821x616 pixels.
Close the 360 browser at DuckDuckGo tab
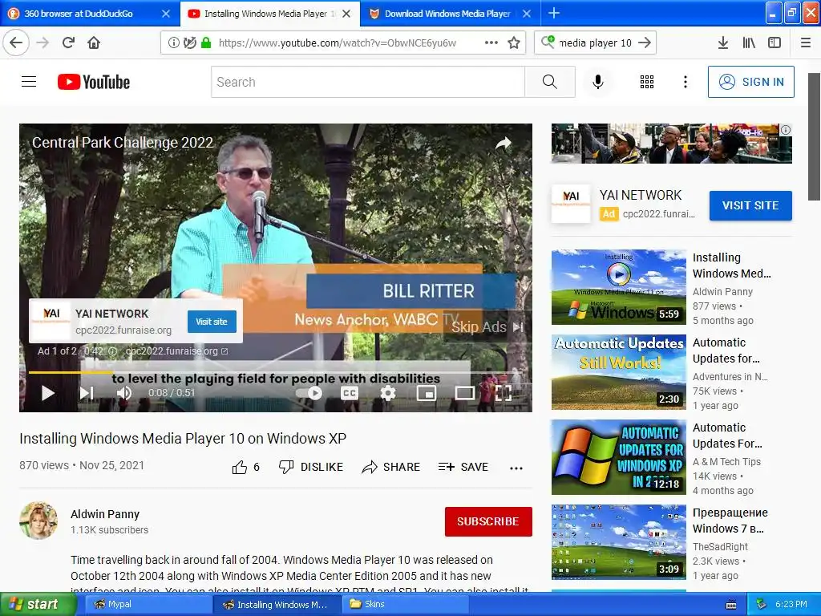tap(166, 14)
